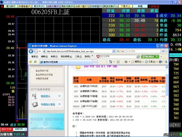Click 典櫃 button in trading toolbar
Screen dimensions: 182x137
tap(140, 6)
